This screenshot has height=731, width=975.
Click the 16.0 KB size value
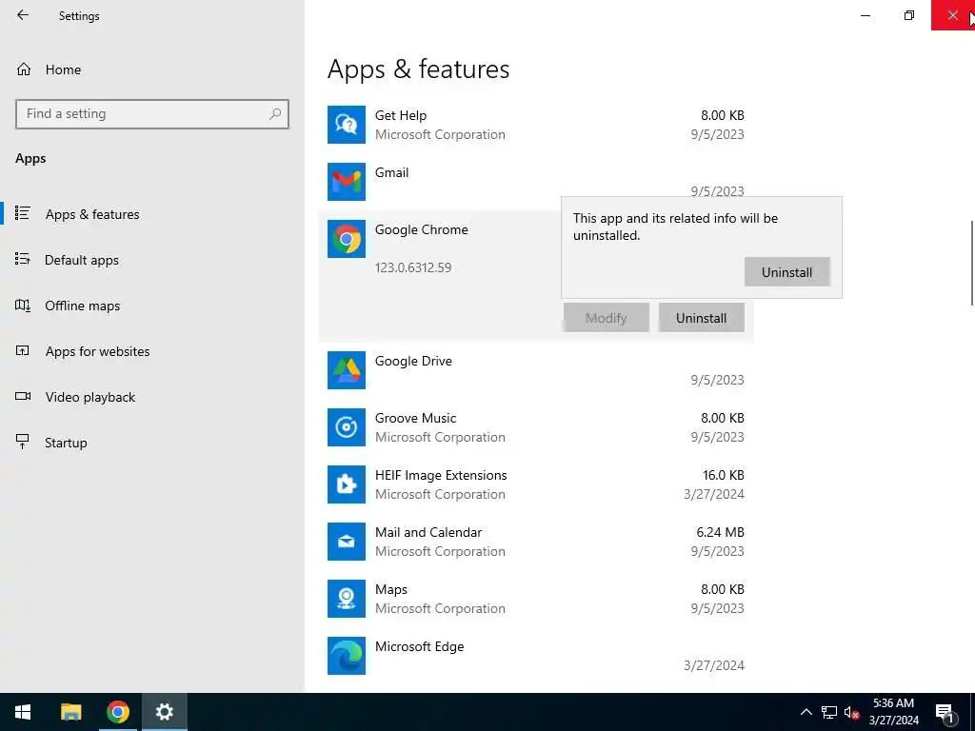tap(724, 475)
